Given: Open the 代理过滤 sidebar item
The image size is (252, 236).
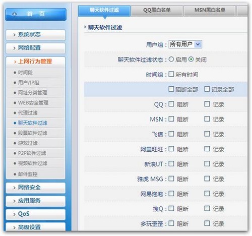Looking at the screenshot, I should point(36,113).
